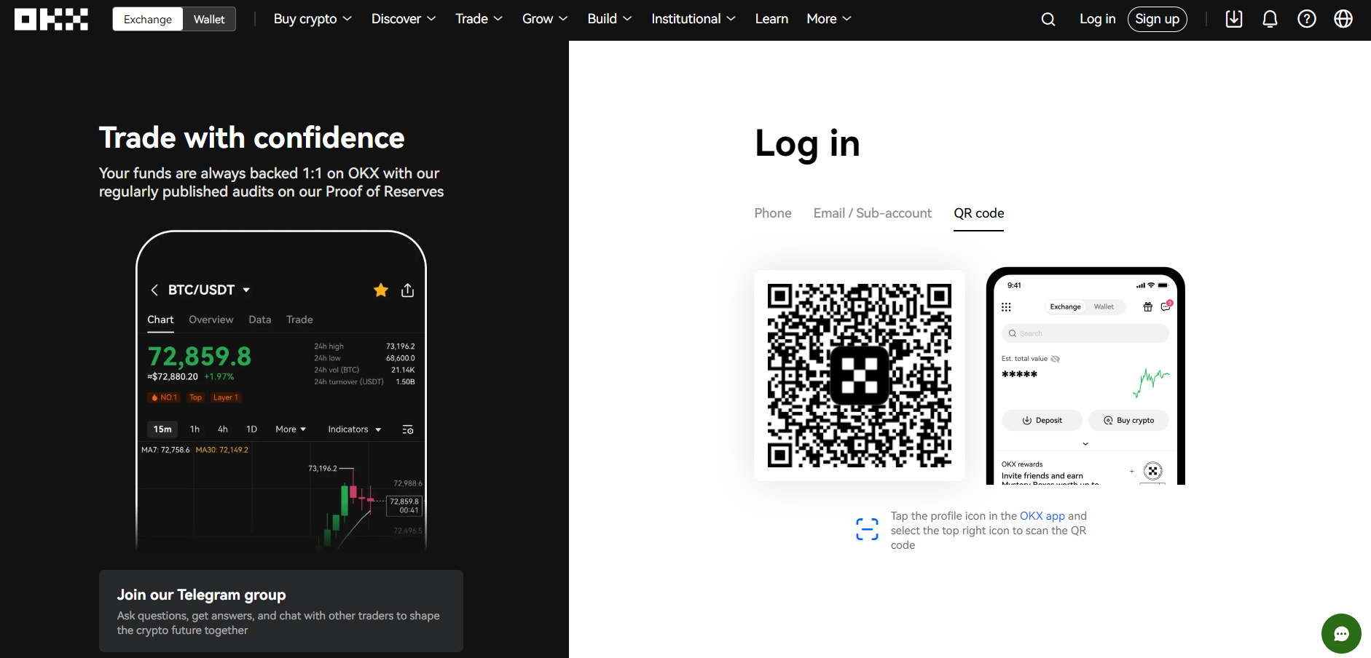Open the help question mark icon
The image size is (1371, 658).
[1307, 19]
